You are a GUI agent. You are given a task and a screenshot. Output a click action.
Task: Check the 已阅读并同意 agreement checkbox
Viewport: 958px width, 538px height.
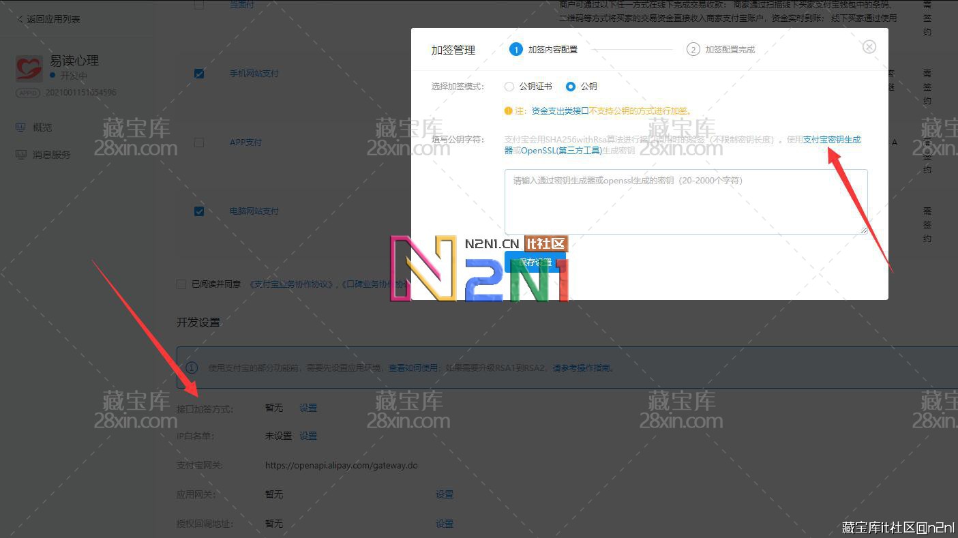point(181,284)
